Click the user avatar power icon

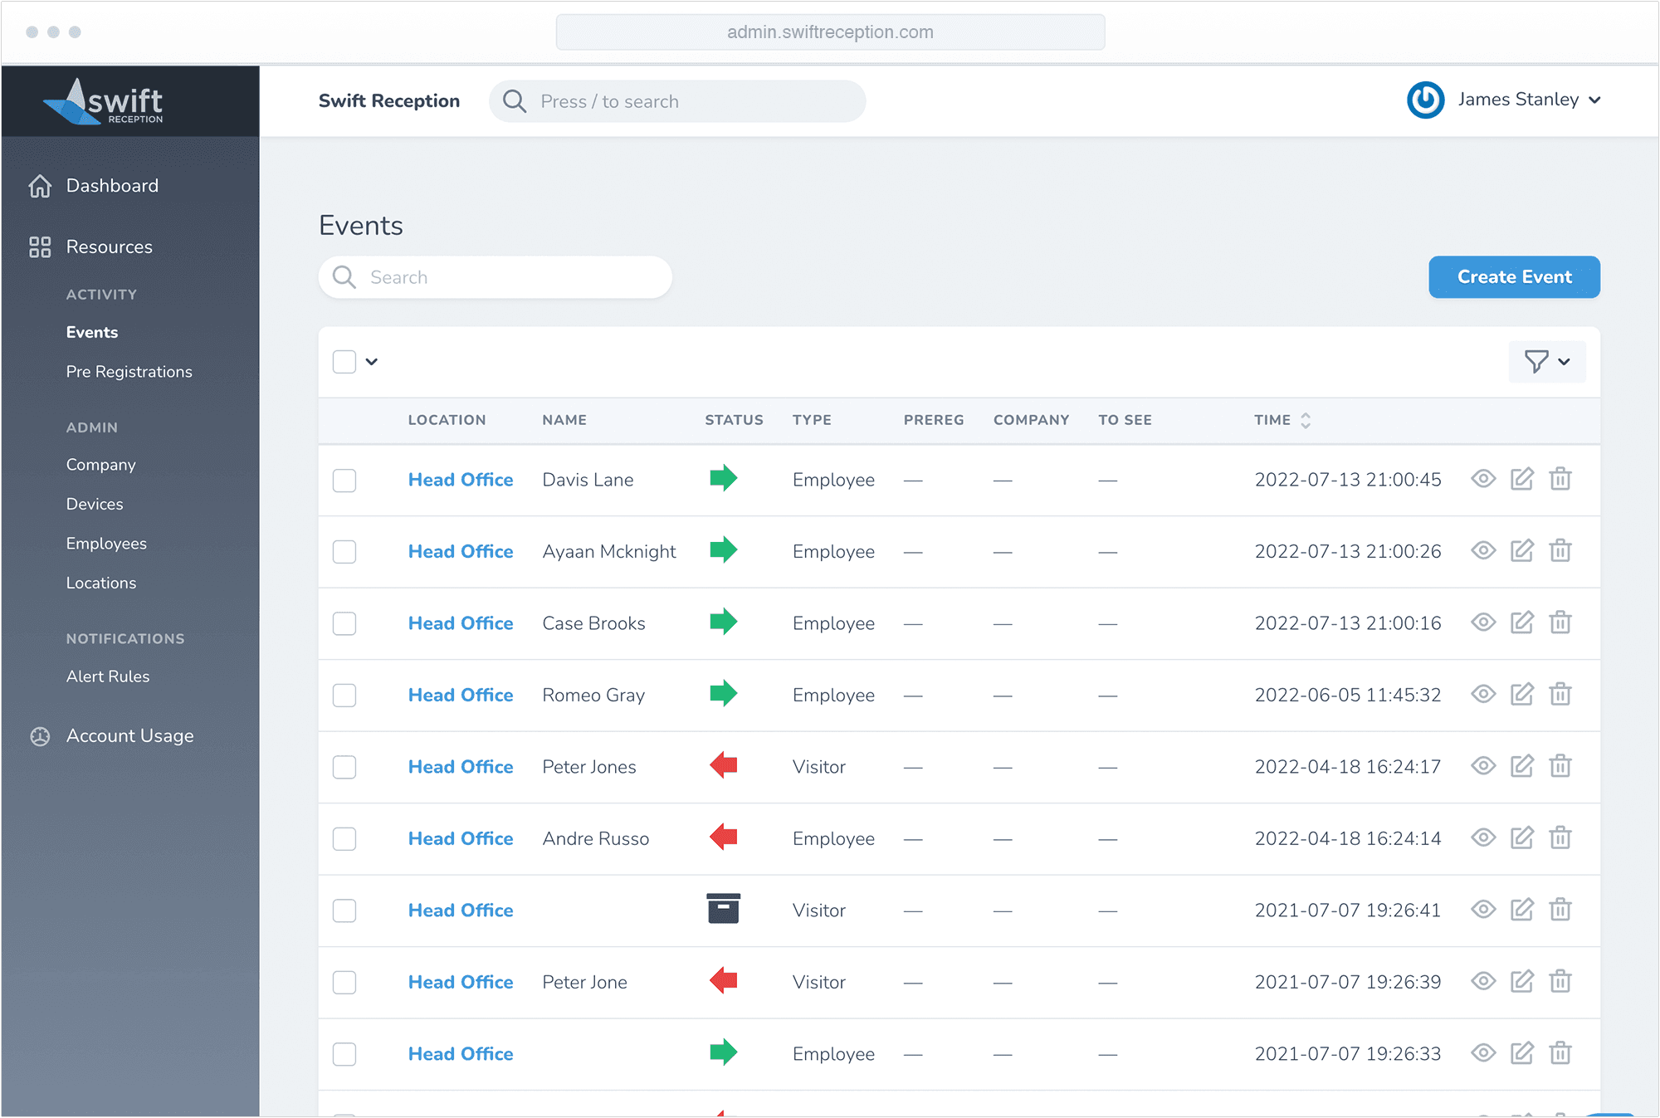click(x=1425, y=100)
